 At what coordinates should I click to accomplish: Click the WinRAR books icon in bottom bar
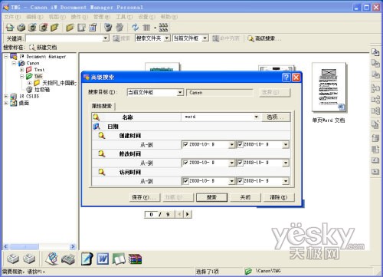[135, 259]
